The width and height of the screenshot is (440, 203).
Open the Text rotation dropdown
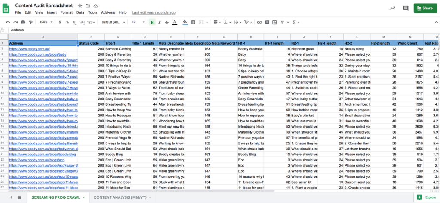[248, 22]
